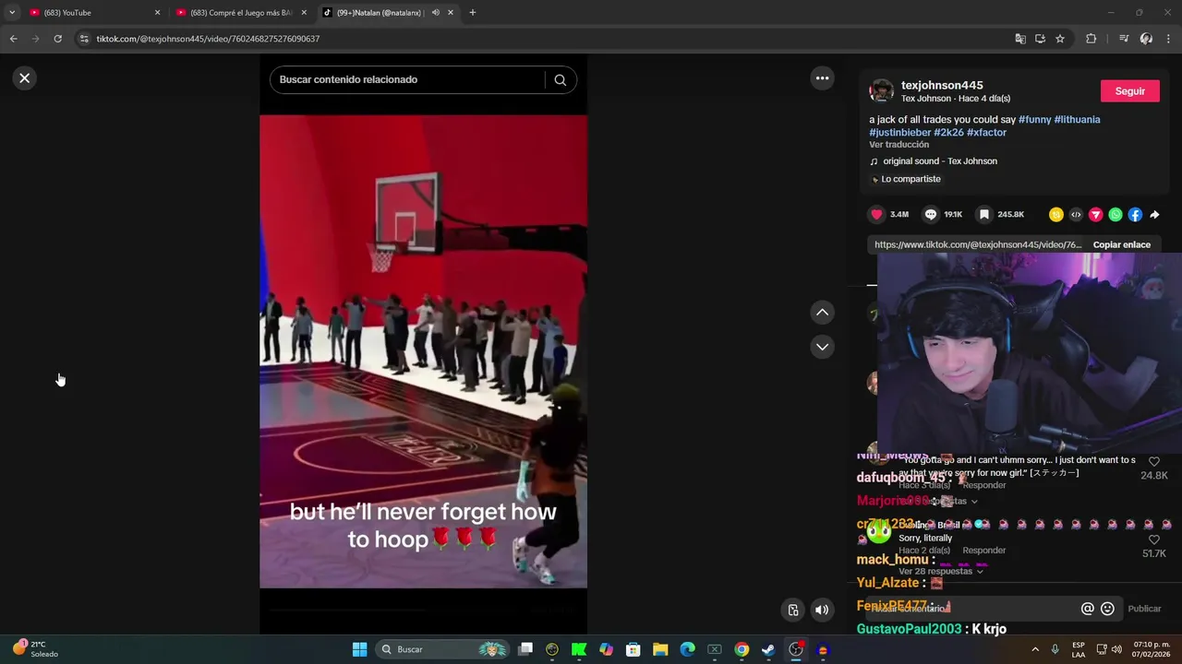Open the three-dots more options menu
Screen dimensions: 1182x664
[x=822, y=78]
